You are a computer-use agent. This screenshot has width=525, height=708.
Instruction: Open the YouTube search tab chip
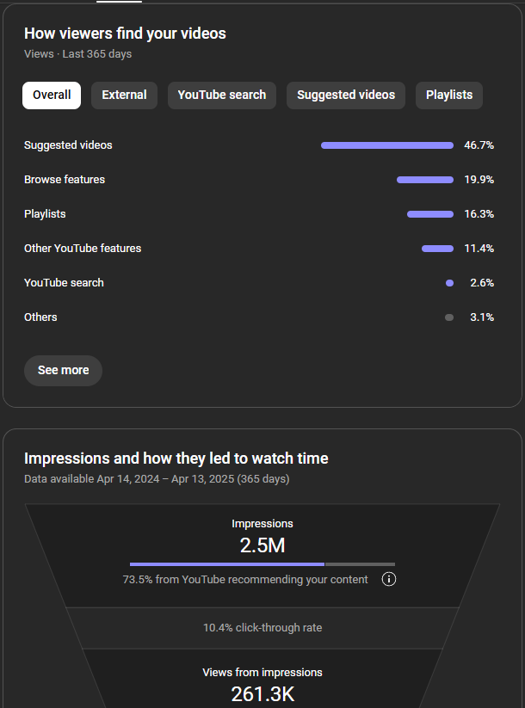222,95
